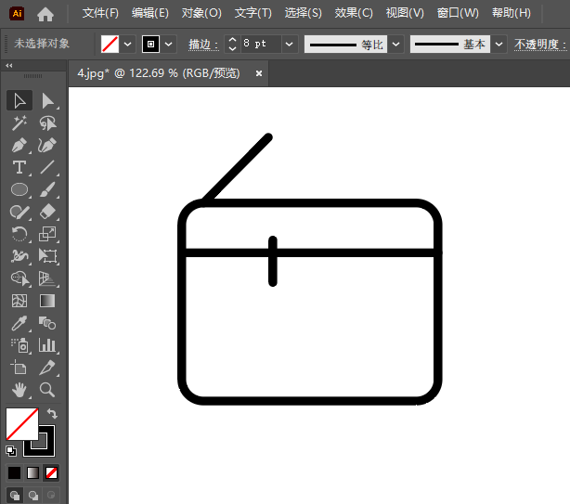Select the Magic Wand tool
570x504 pixels.
pos(19,123)
